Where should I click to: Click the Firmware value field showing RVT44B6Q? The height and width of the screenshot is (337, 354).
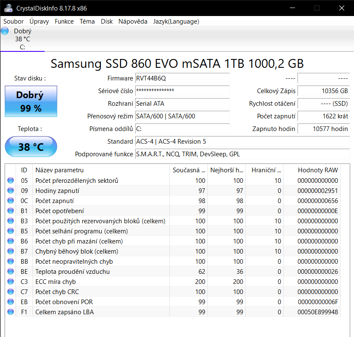[x=182, y=78]
